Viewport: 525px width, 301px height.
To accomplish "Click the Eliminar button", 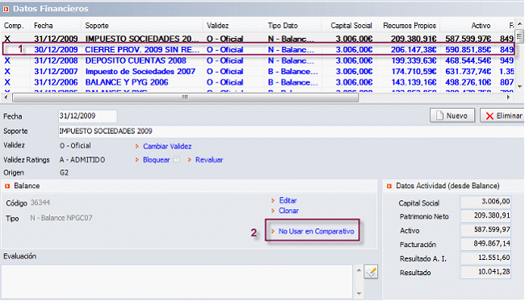I will coord(502,115).
